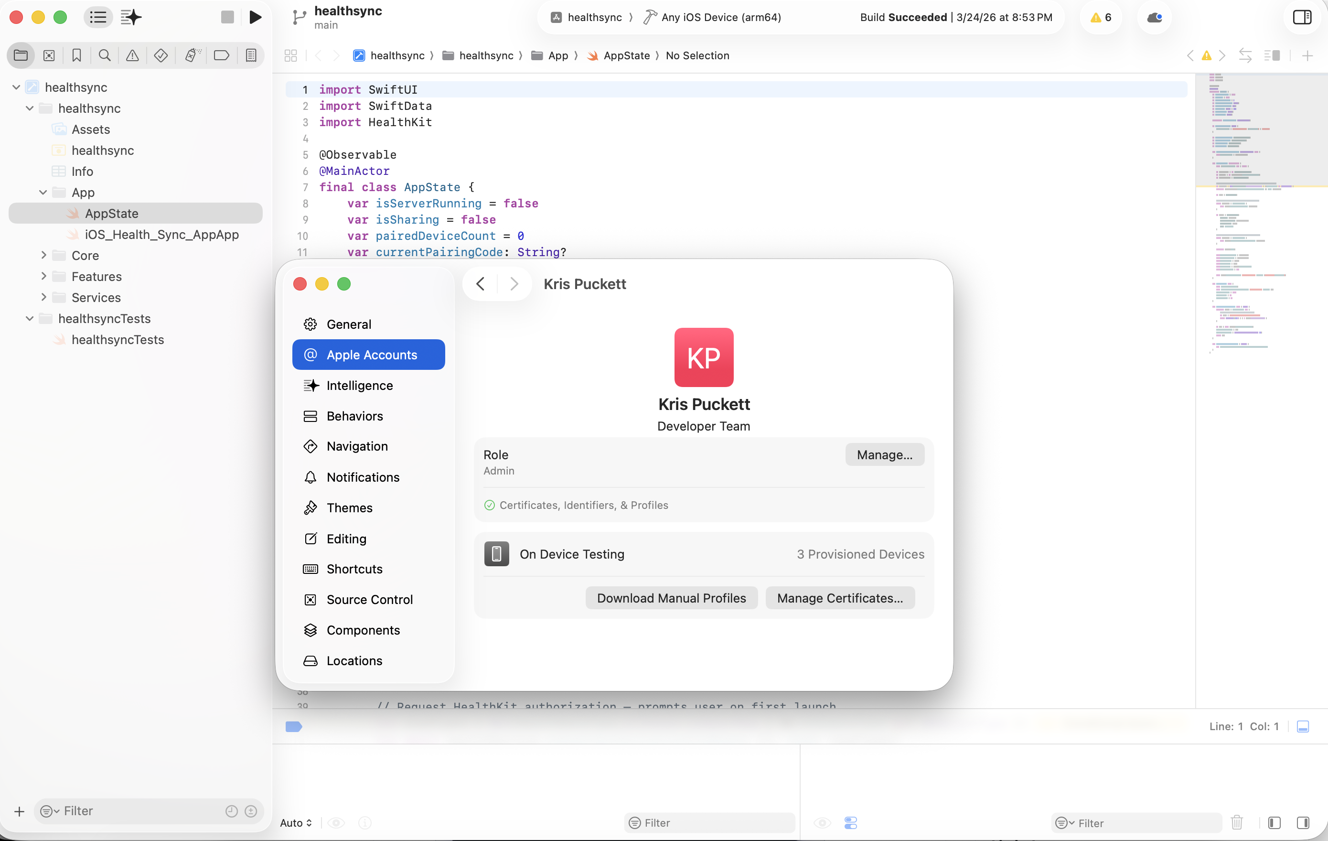Viewport: 1328px width, 841px height.
Task: Open Themes settings pane
Action: (x=368, y=507)
